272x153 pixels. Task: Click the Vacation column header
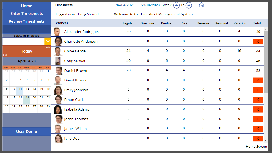(x=240, y=23)
